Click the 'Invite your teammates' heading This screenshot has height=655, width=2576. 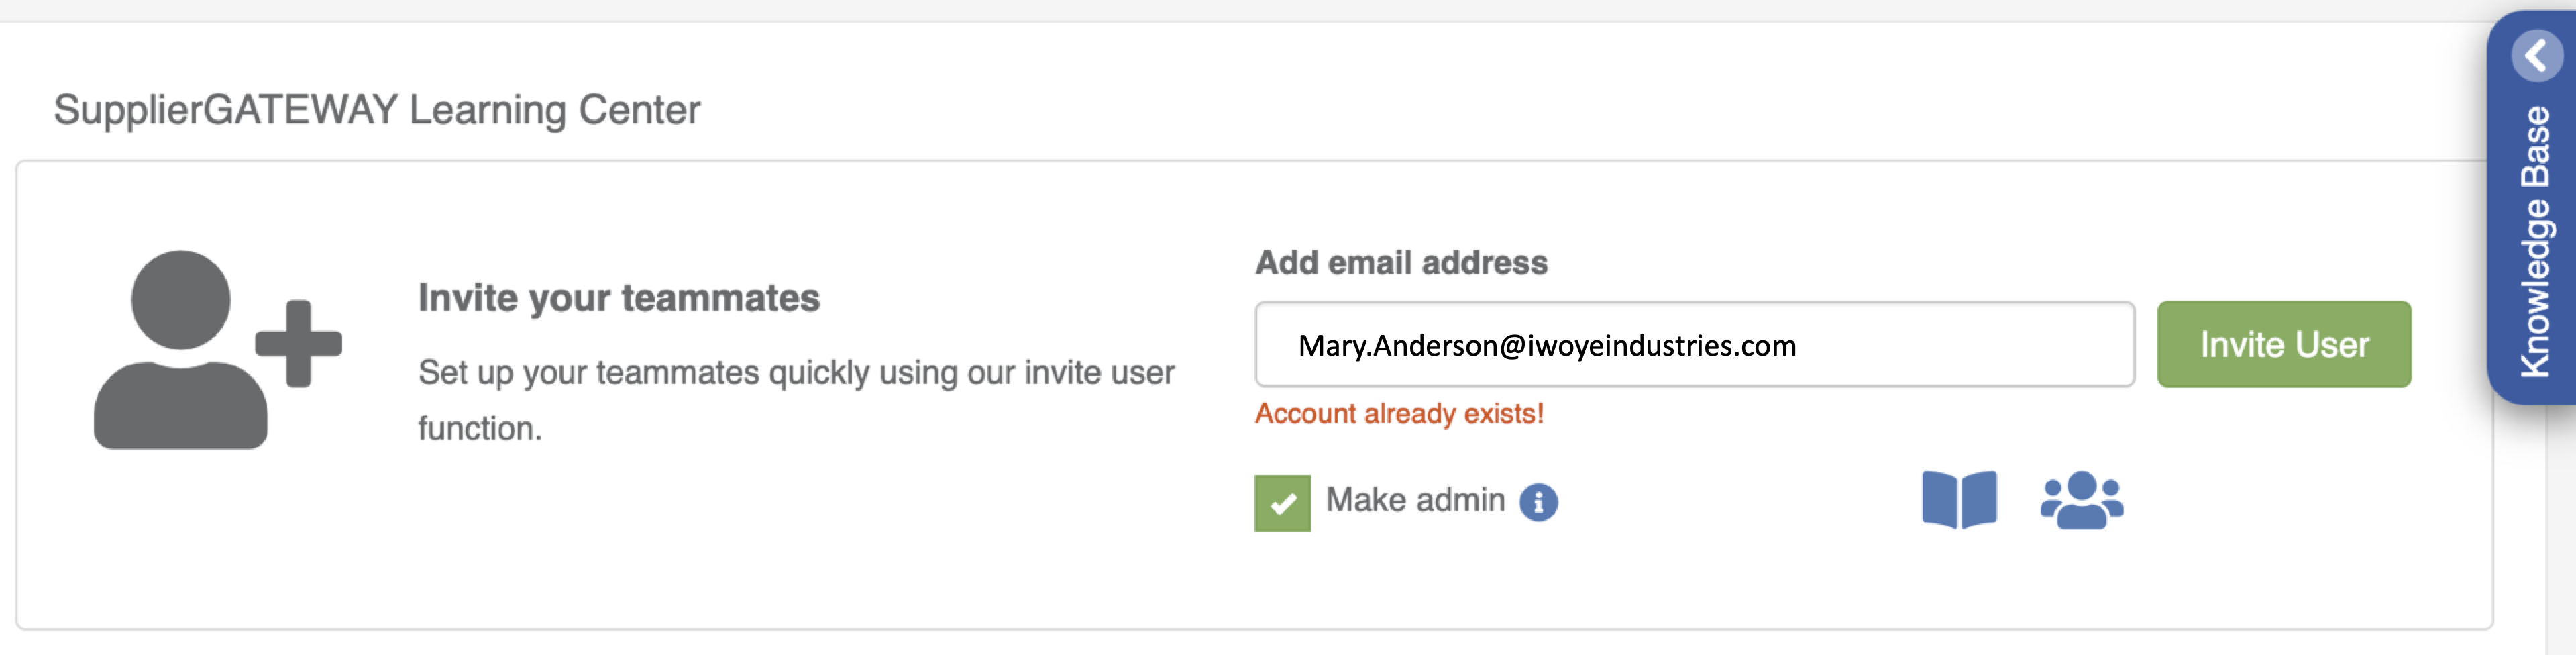click(618, 298)
